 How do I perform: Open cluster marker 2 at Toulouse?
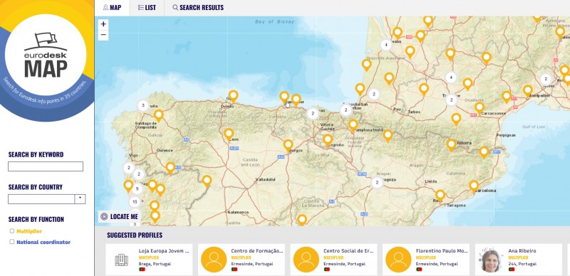(x=451, y=100)
